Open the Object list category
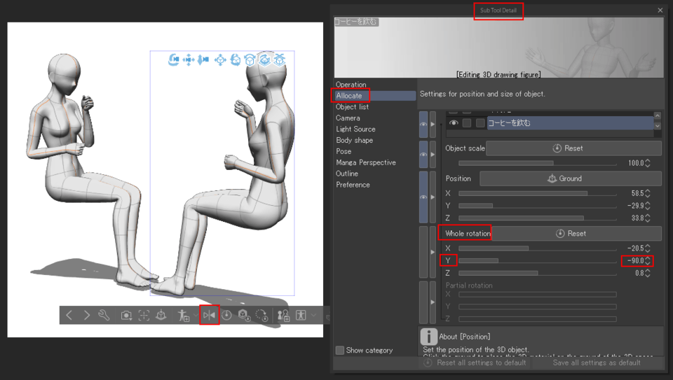Image resolution: width=673 pixels, height=380 pixels. click(x=353, y=106)
